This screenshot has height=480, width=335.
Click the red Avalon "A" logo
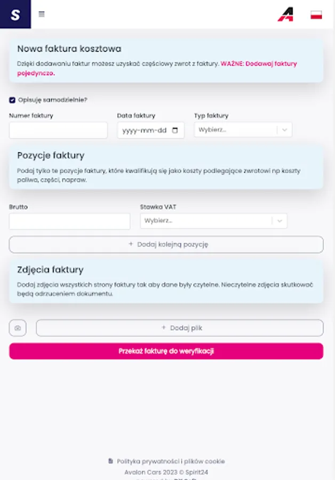pos(285,15)
